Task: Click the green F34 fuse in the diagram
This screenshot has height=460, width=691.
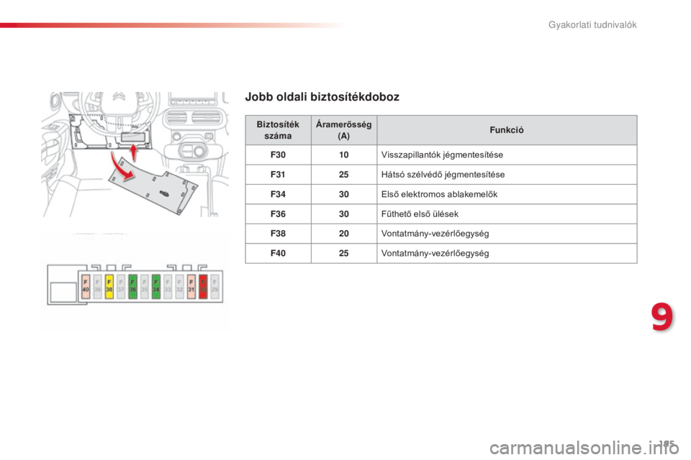Action: (x=156, y=287)
